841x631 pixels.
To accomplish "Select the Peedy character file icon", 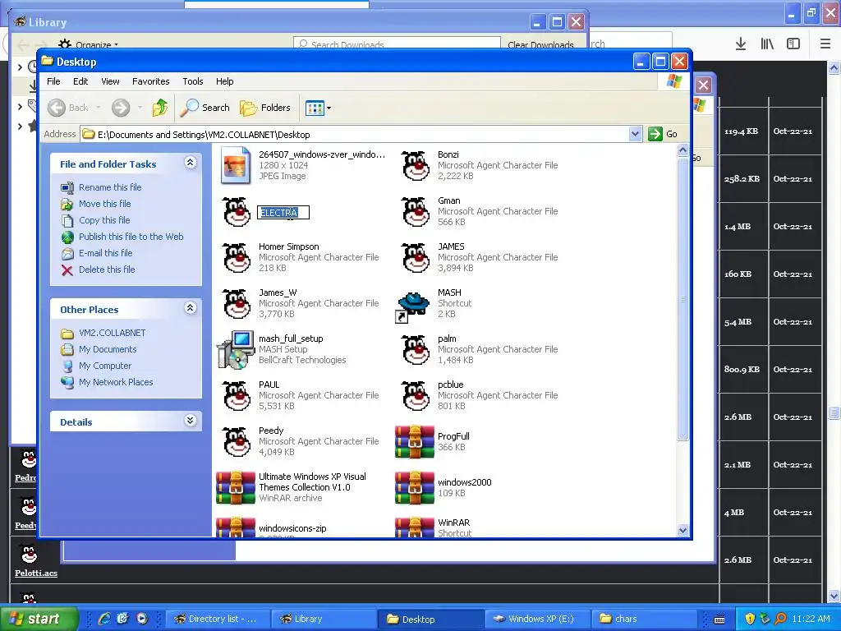I will tap(236, 441).
